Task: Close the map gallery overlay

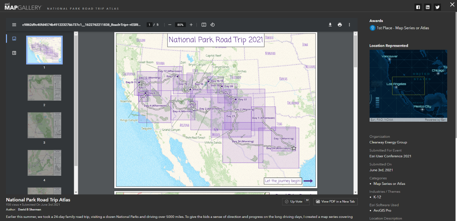Action: [x=452, y=5]
